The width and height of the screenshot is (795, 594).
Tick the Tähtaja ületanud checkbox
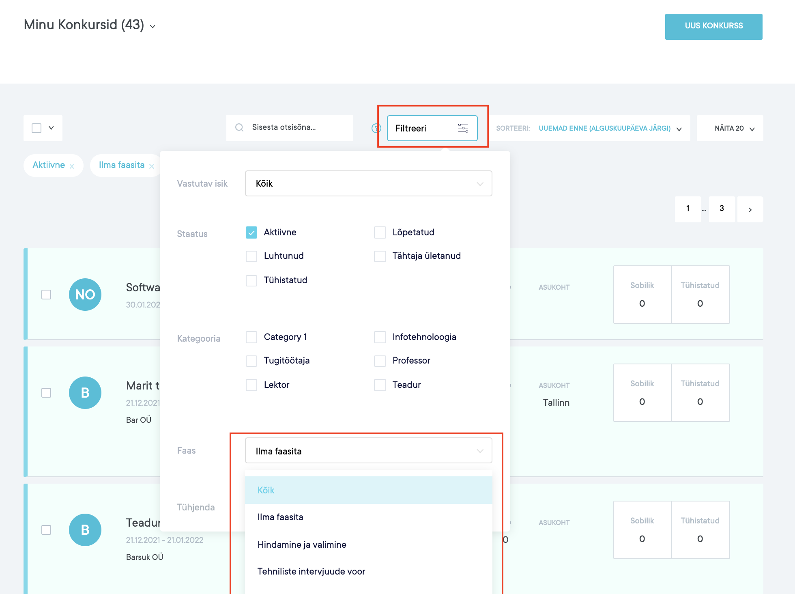pyautogui.click(x=380, y=256)
